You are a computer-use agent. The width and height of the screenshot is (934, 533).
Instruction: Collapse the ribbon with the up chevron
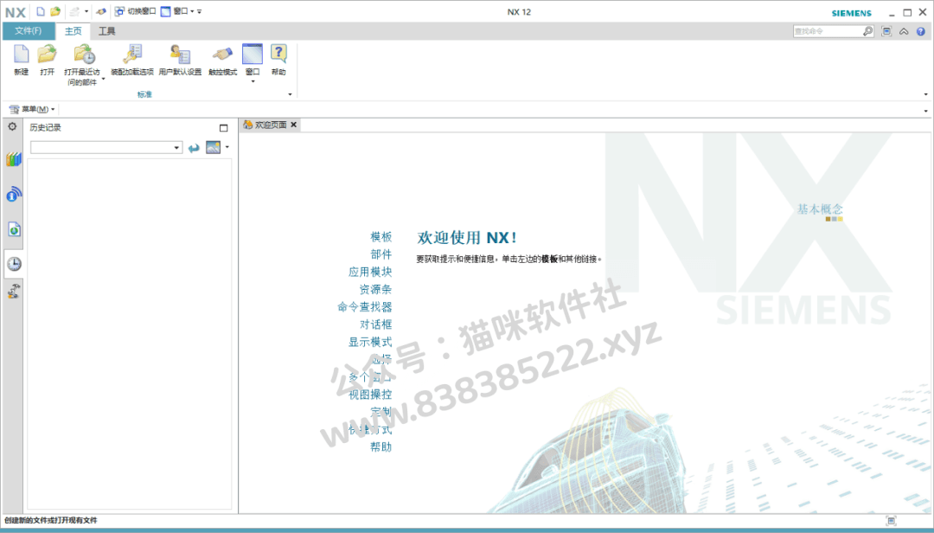[904, 31]
